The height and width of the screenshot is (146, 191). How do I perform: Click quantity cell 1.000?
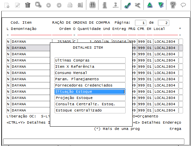90,41
